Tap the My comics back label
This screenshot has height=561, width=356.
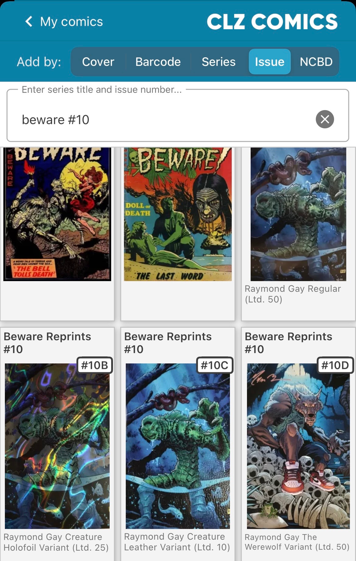[x=72, y=22]
